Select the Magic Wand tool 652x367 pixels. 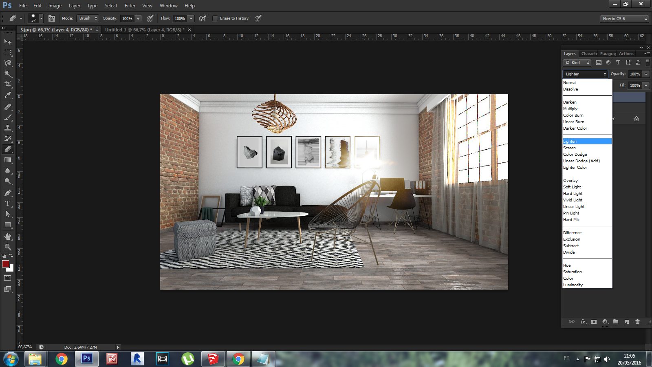pyautogui.click(x=8, y=74)
